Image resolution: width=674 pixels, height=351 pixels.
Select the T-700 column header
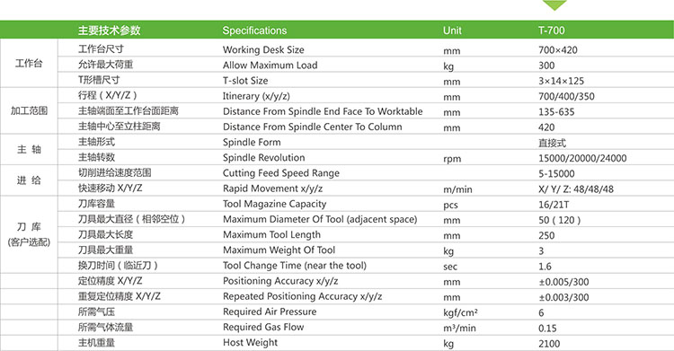click(551, 31)
